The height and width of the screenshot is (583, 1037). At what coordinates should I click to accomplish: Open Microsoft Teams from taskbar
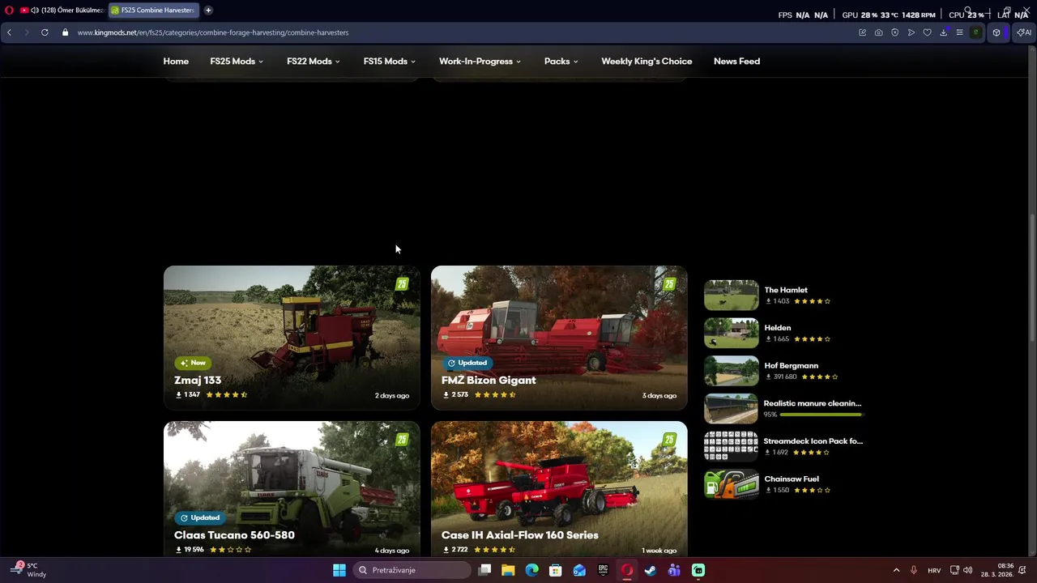(674, 570)
